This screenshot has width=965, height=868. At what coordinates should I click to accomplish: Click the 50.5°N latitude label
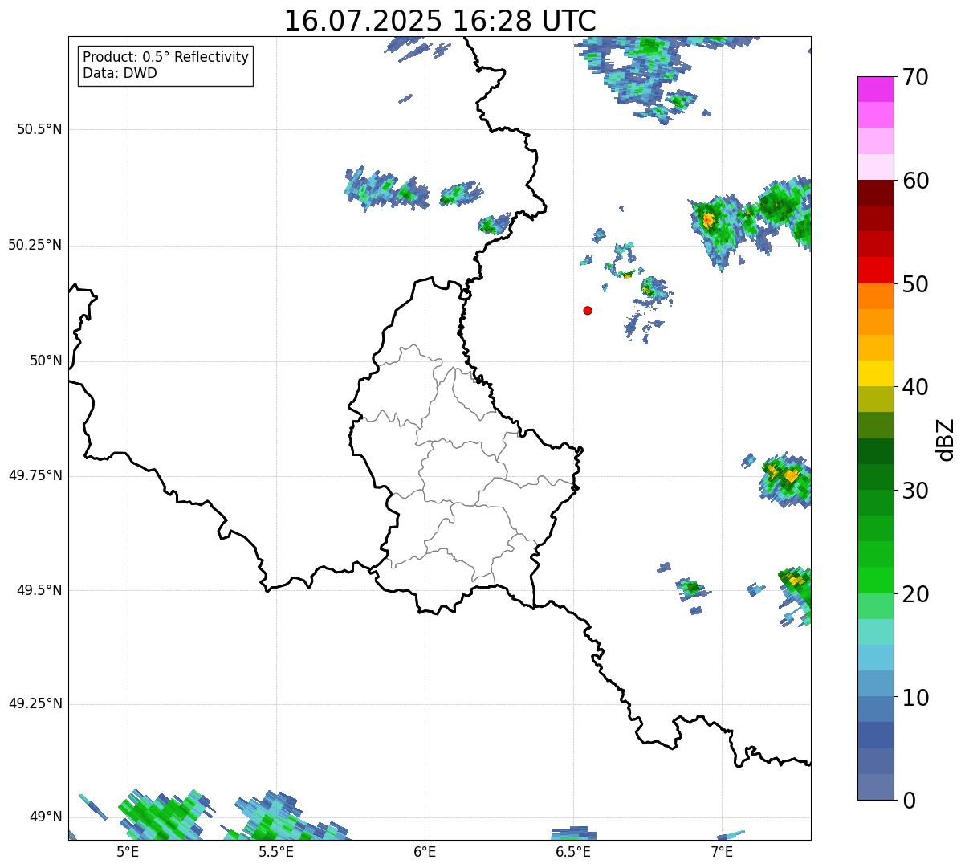(39, 129)
